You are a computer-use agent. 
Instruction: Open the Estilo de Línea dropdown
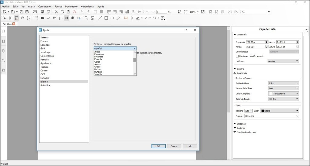click(283, 83)
